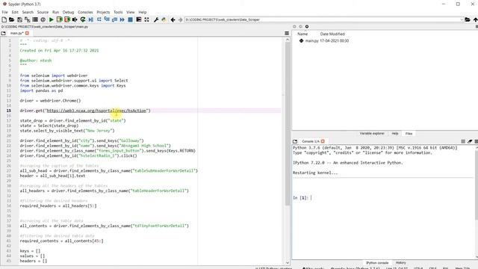This screenshot has height=269, width=478.
Task: Interrupt the kernel with the console stop icon
Action: point(463,141)
